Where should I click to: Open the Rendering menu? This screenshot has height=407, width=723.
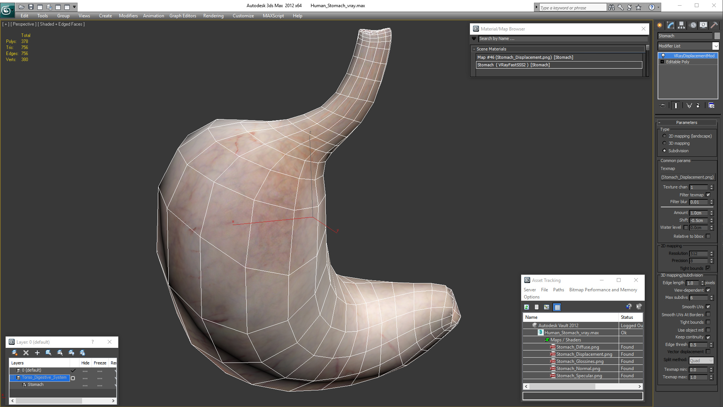click(x=213, y=16)
